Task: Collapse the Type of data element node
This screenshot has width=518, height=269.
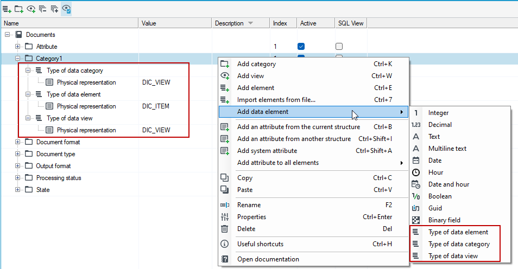Action: coord(28,94)
